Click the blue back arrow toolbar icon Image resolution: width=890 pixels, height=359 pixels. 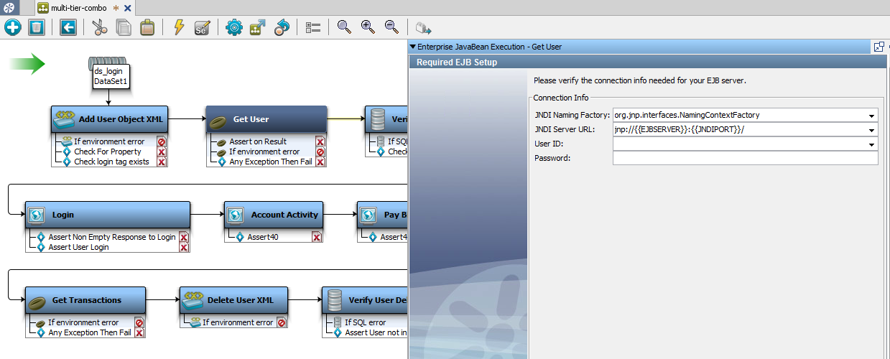pyautogui.click(x=68, y=27)
